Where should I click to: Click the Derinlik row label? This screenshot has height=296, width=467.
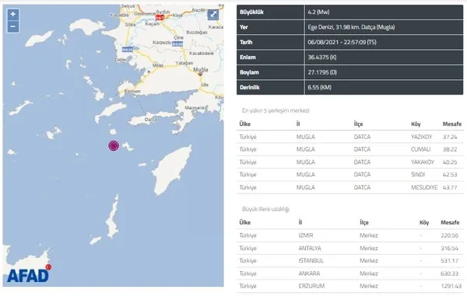pos(250,87)
